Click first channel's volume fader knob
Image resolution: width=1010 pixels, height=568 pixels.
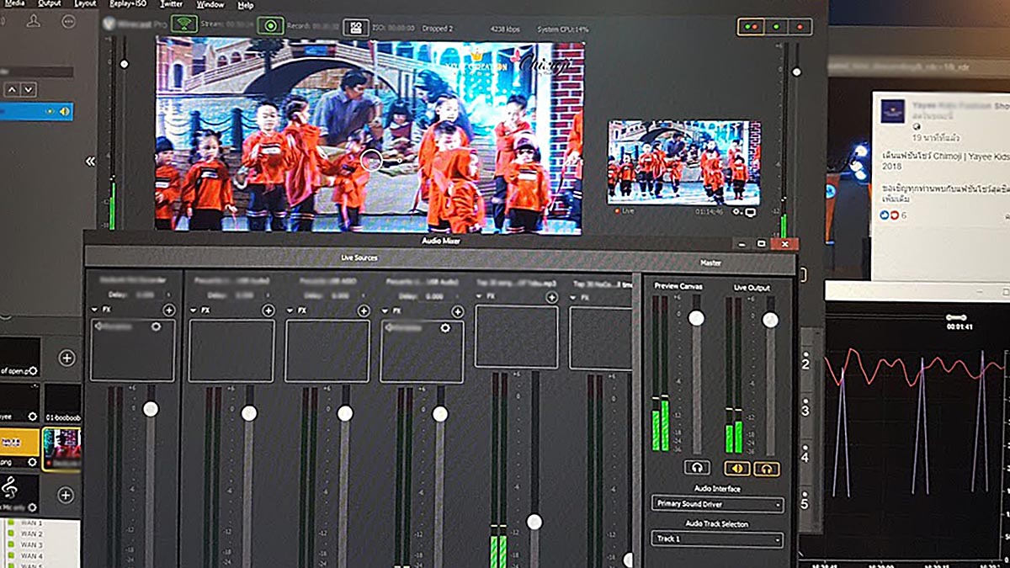coord(151,409)
